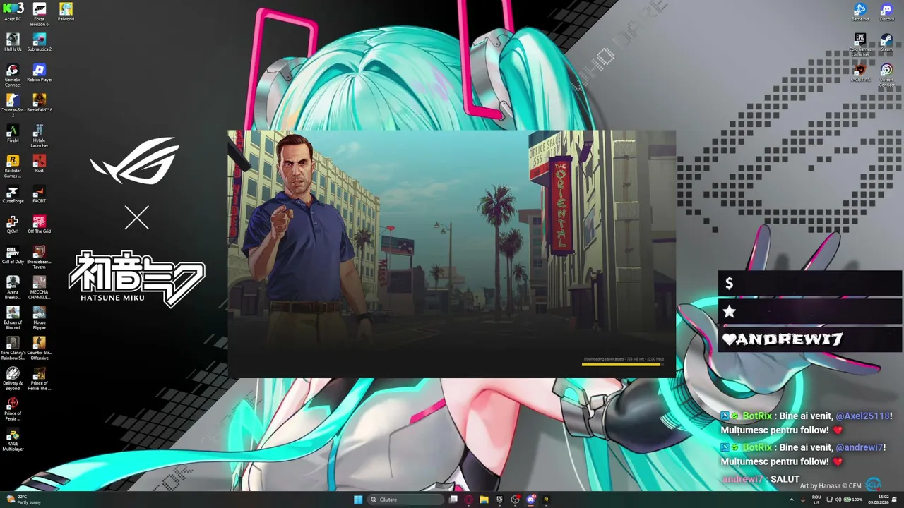Open File Explorer from the taskbar

coord(484,500)
